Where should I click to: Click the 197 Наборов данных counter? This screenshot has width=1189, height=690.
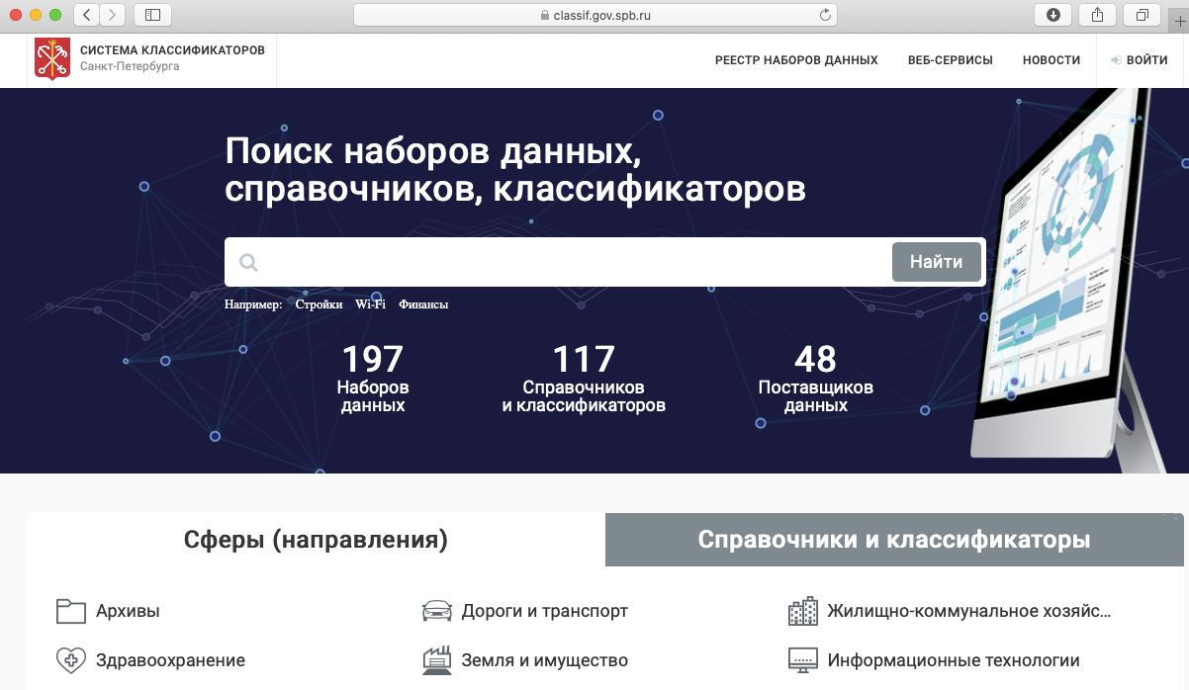tap(373, 378)
